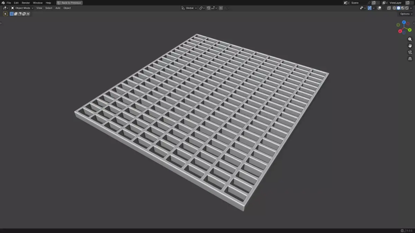Click the green Y axis on gizmo

[409, 30]
